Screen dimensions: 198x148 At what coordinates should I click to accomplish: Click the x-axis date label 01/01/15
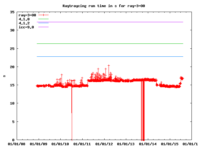click(x=170, y=144)
